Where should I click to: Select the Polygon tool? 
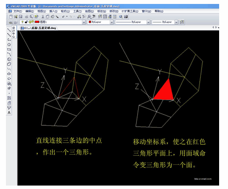(x=9, y=44)
